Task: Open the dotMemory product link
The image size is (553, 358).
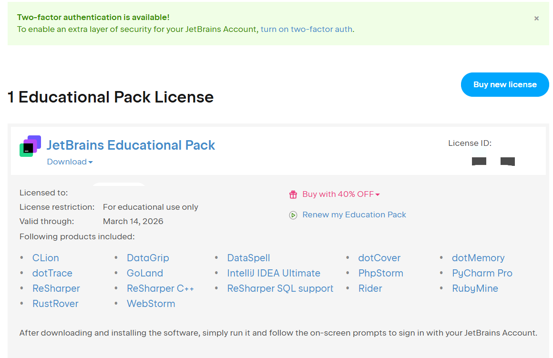Action: [x=478, y=258]
